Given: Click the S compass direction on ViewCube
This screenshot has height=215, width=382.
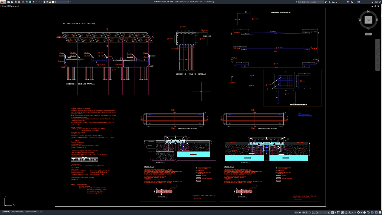Looking at the screenshot, I should 368,28.
